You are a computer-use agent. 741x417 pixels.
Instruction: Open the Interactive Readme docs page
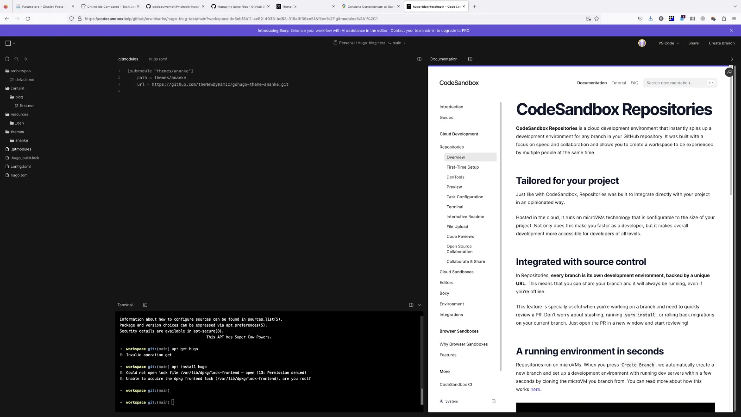click(x=465, y=217)
